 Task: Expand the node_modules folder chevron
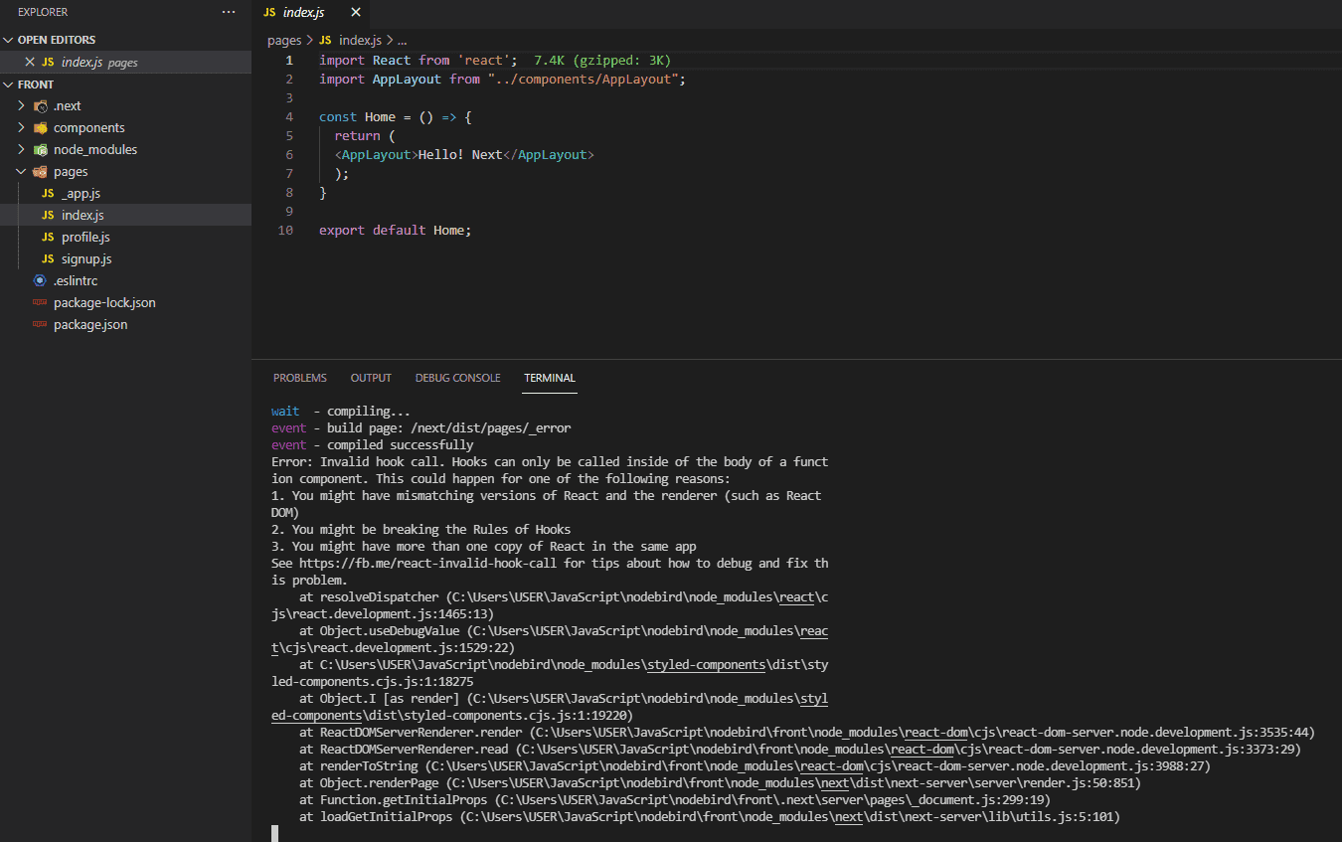point(22,149)
